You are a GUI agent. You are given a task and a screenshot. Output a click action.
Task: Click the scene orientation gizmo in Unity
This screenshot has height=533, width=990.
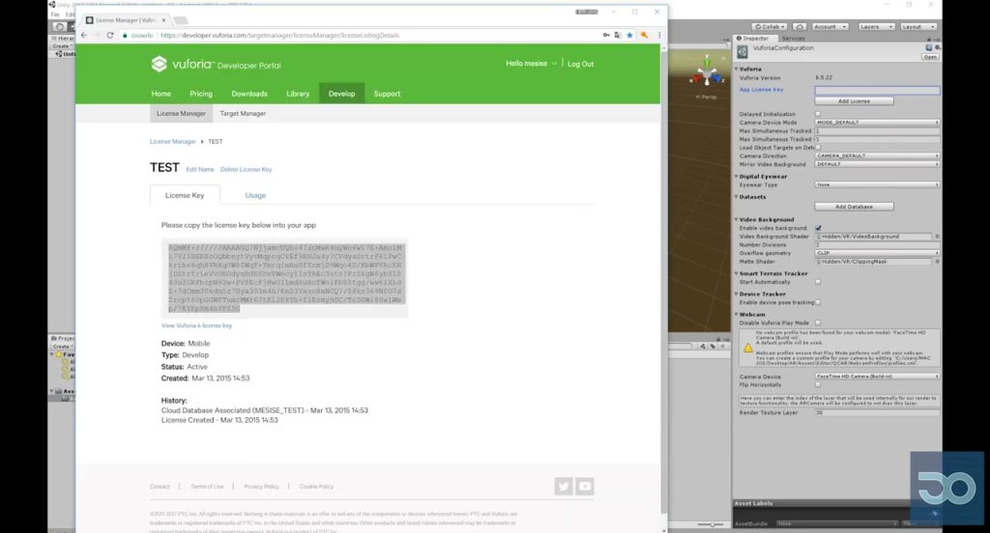707,71
